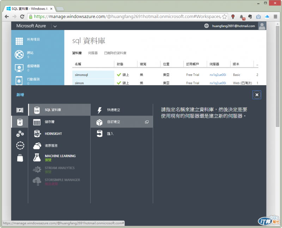Select MACHINE LEARNING option
The width and height of the screenshot is (282, 228).
tap(60, 158)
